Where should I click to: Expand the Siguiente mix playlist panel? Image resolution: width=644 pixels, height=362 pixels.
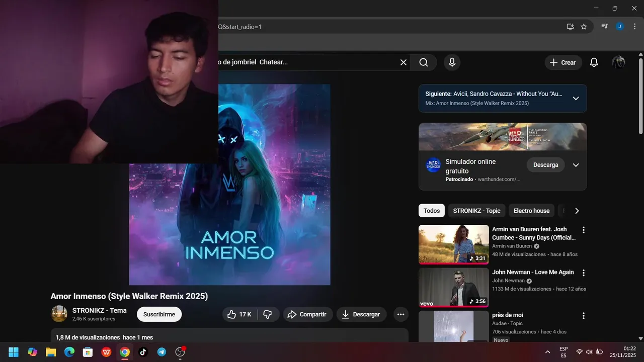[x=576, y=99]
